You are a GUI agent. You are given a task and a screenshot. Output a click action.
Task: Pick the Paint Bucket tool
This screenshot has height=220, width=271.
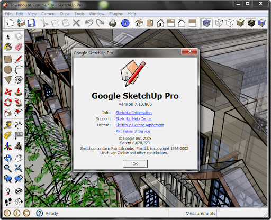(8, 47)
